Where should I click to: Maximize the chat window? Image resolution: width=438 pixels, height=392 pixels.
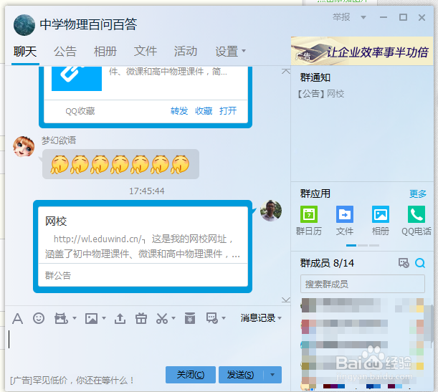click(403, 17)
